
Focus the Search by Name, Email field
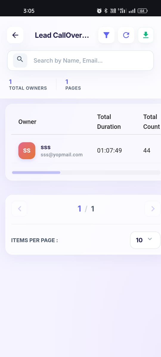coord(80,61)
